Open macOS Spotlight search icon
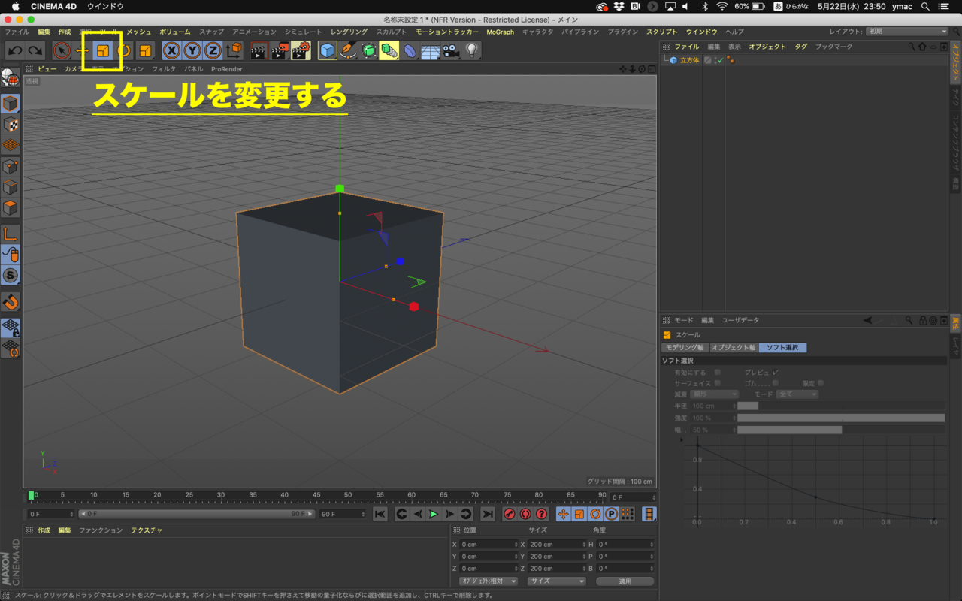 (x=925, y=6)
